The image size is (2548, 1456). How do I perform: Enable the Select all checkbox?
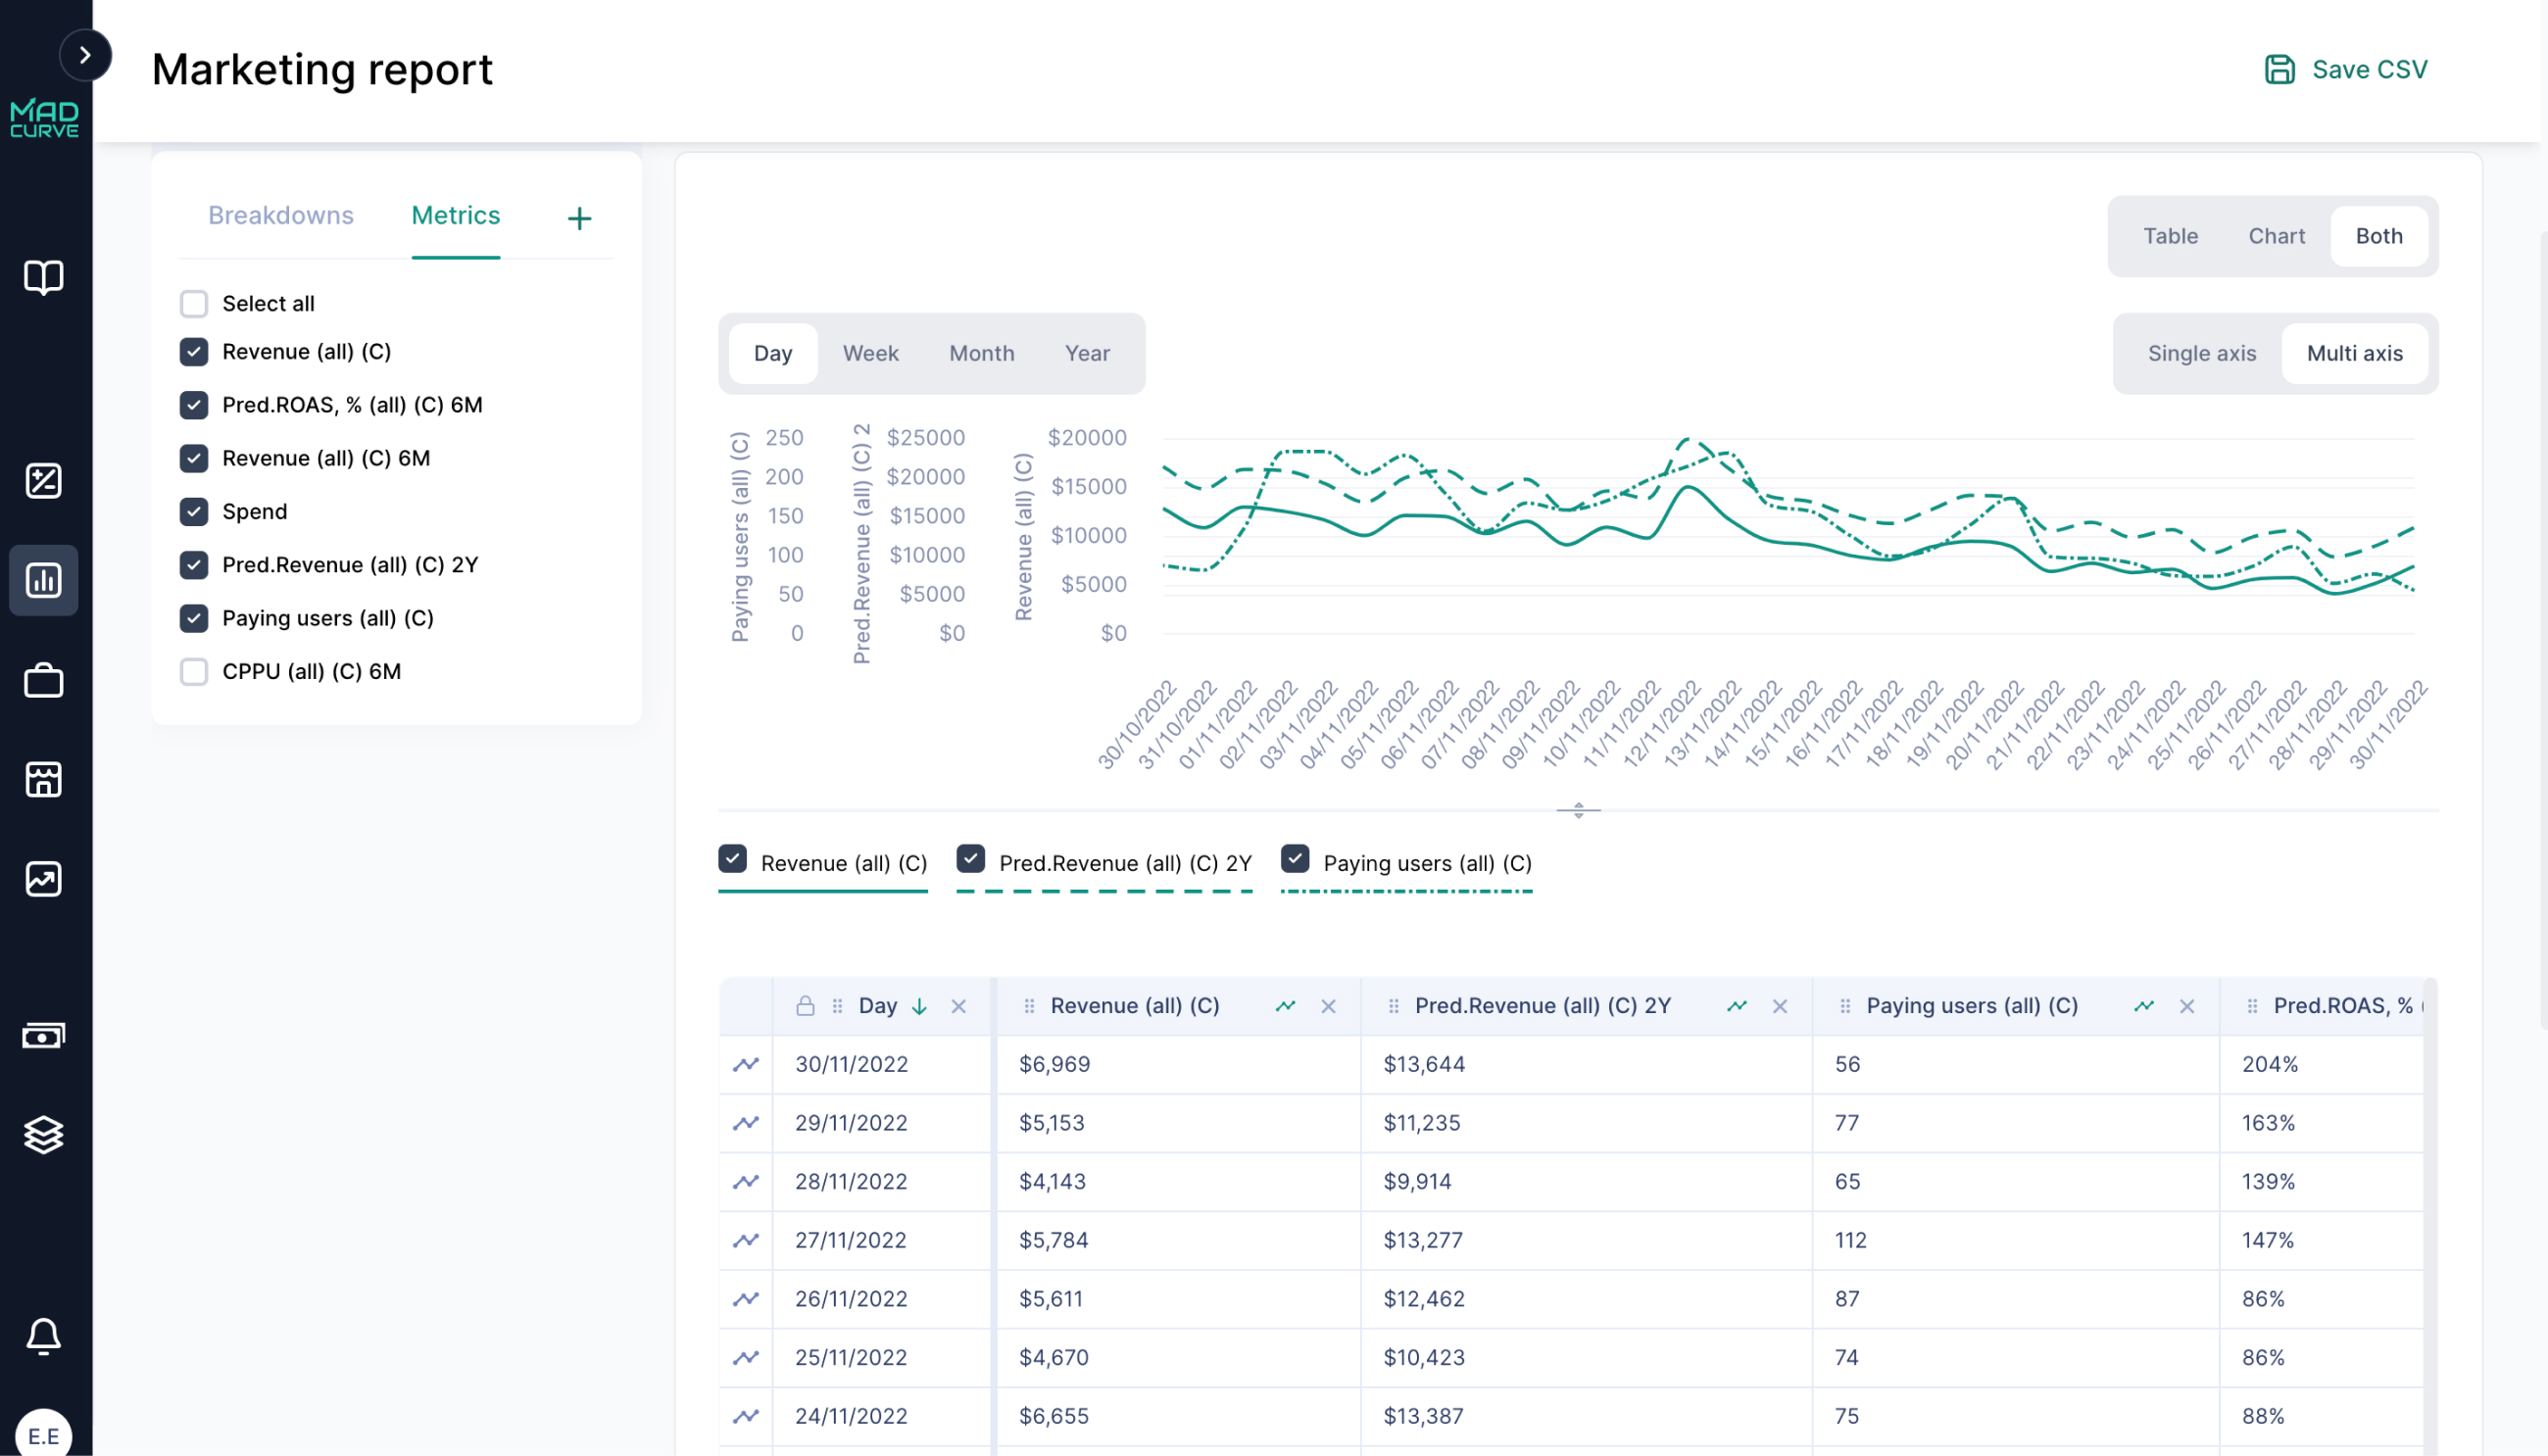[194, 303]
